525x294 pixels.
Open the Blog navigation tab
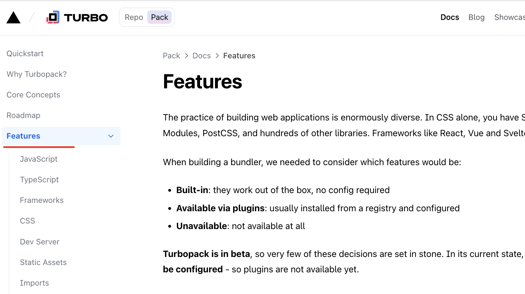click(x=476, y=17)
